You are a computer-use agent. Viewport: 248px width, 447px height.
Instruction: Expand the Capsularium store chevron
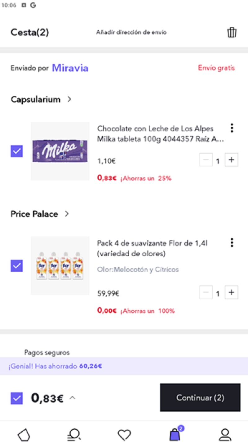click(69, 99)
